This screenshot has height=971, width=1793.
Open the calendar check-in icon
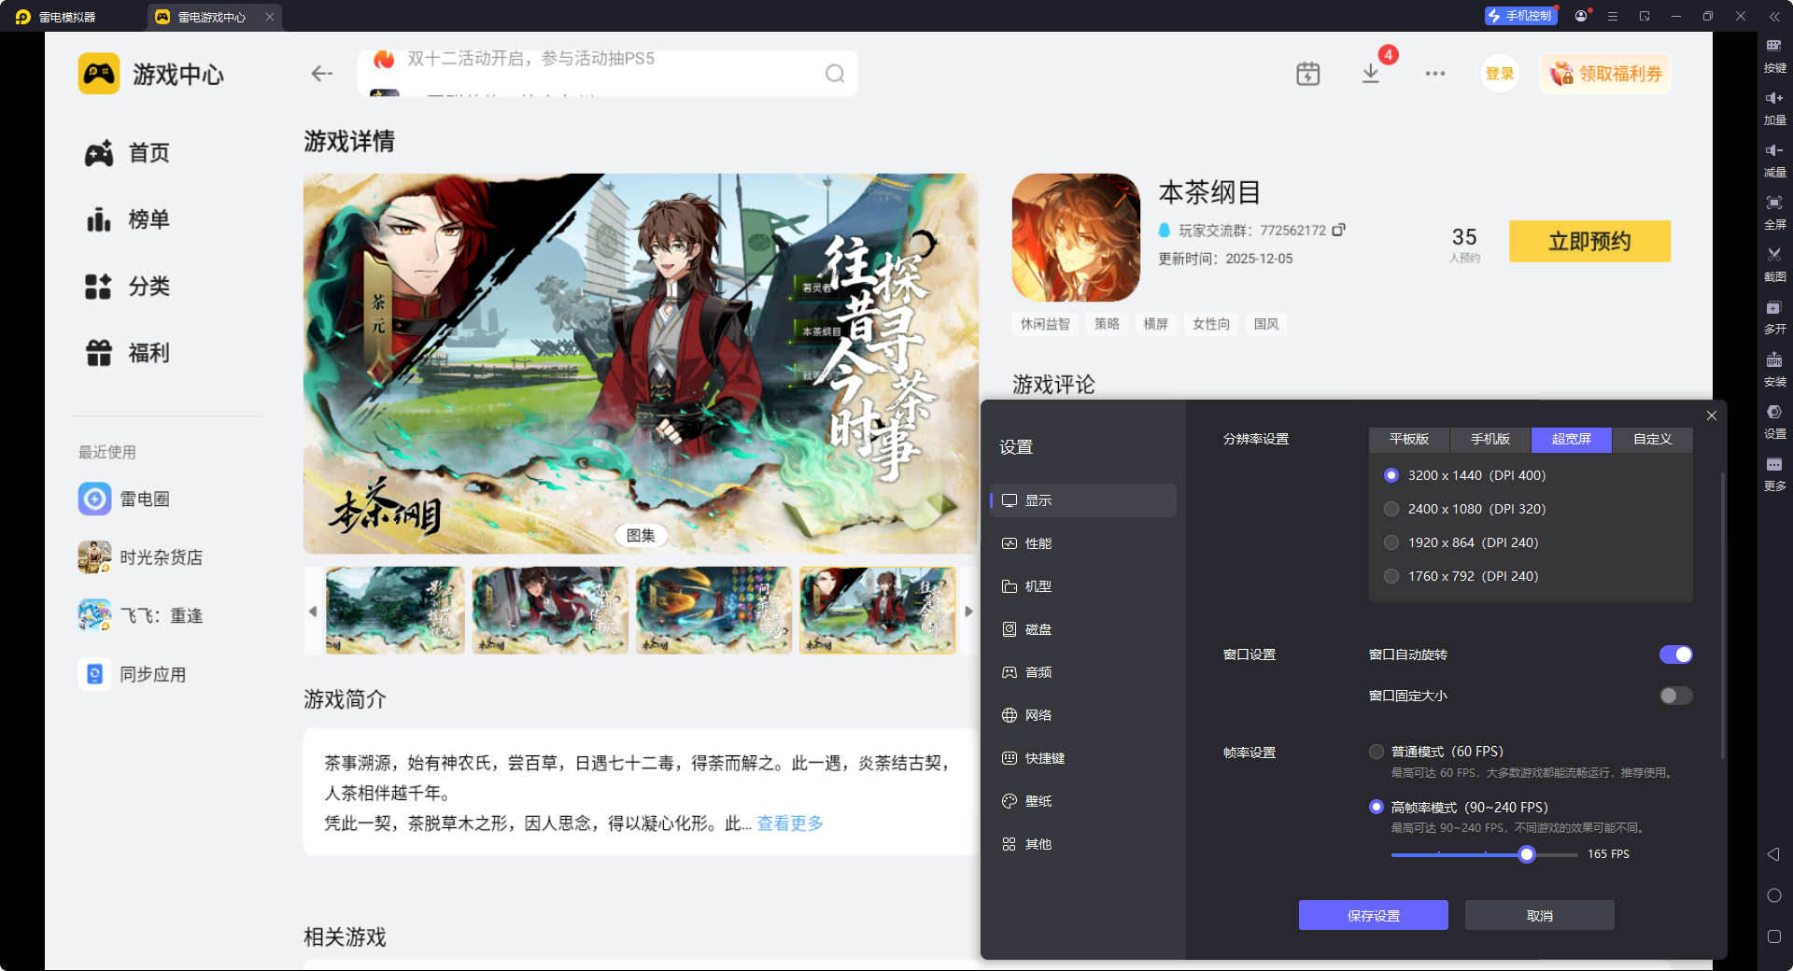point(1308,74)
